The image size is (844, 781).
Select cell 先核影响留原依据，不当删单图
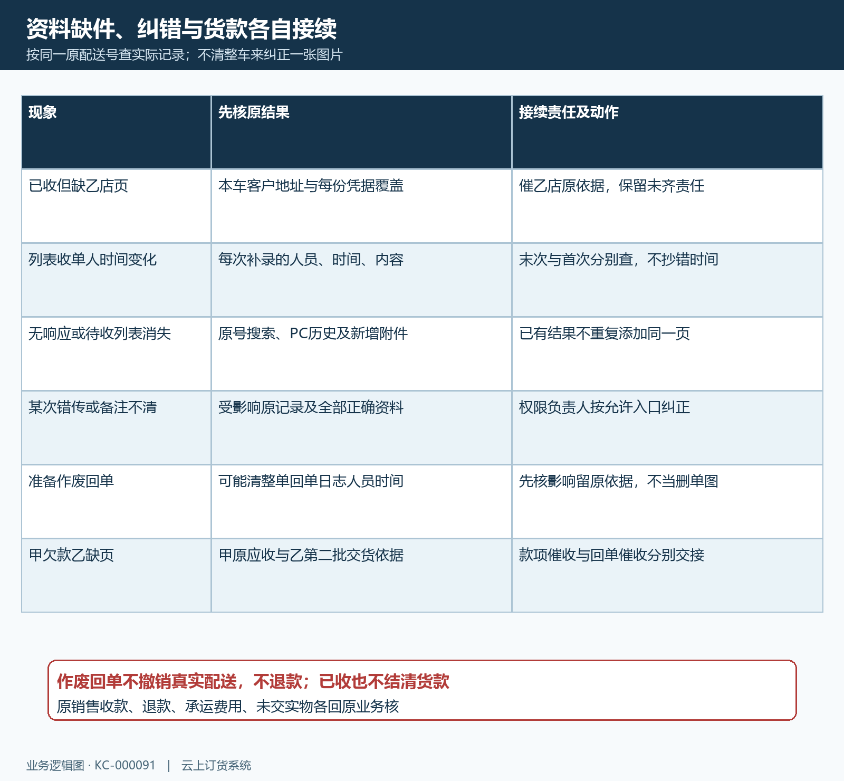[x=667, y=502]
